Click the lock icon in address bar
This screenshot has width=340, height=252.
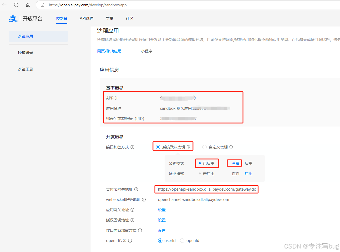42,5
